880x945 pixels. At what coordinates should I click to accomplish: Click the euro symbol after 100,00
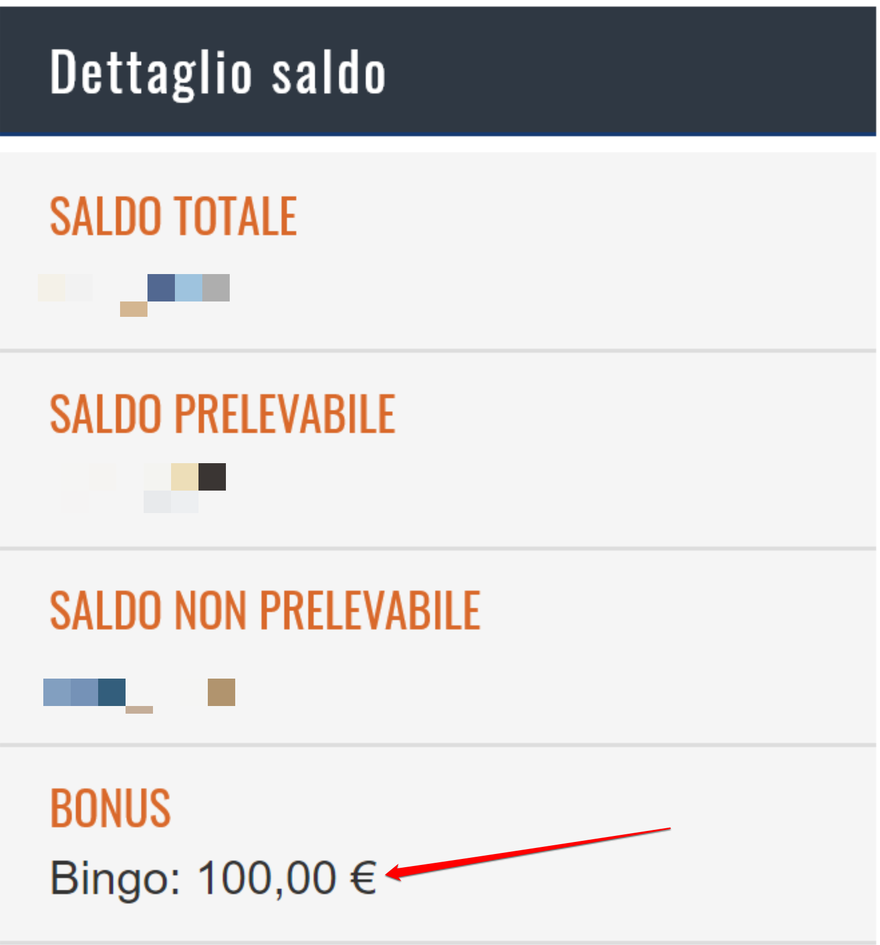[363, 878]
